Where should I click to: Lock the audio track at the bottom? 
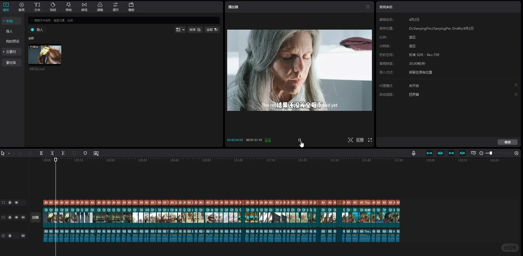click(10, 236)
